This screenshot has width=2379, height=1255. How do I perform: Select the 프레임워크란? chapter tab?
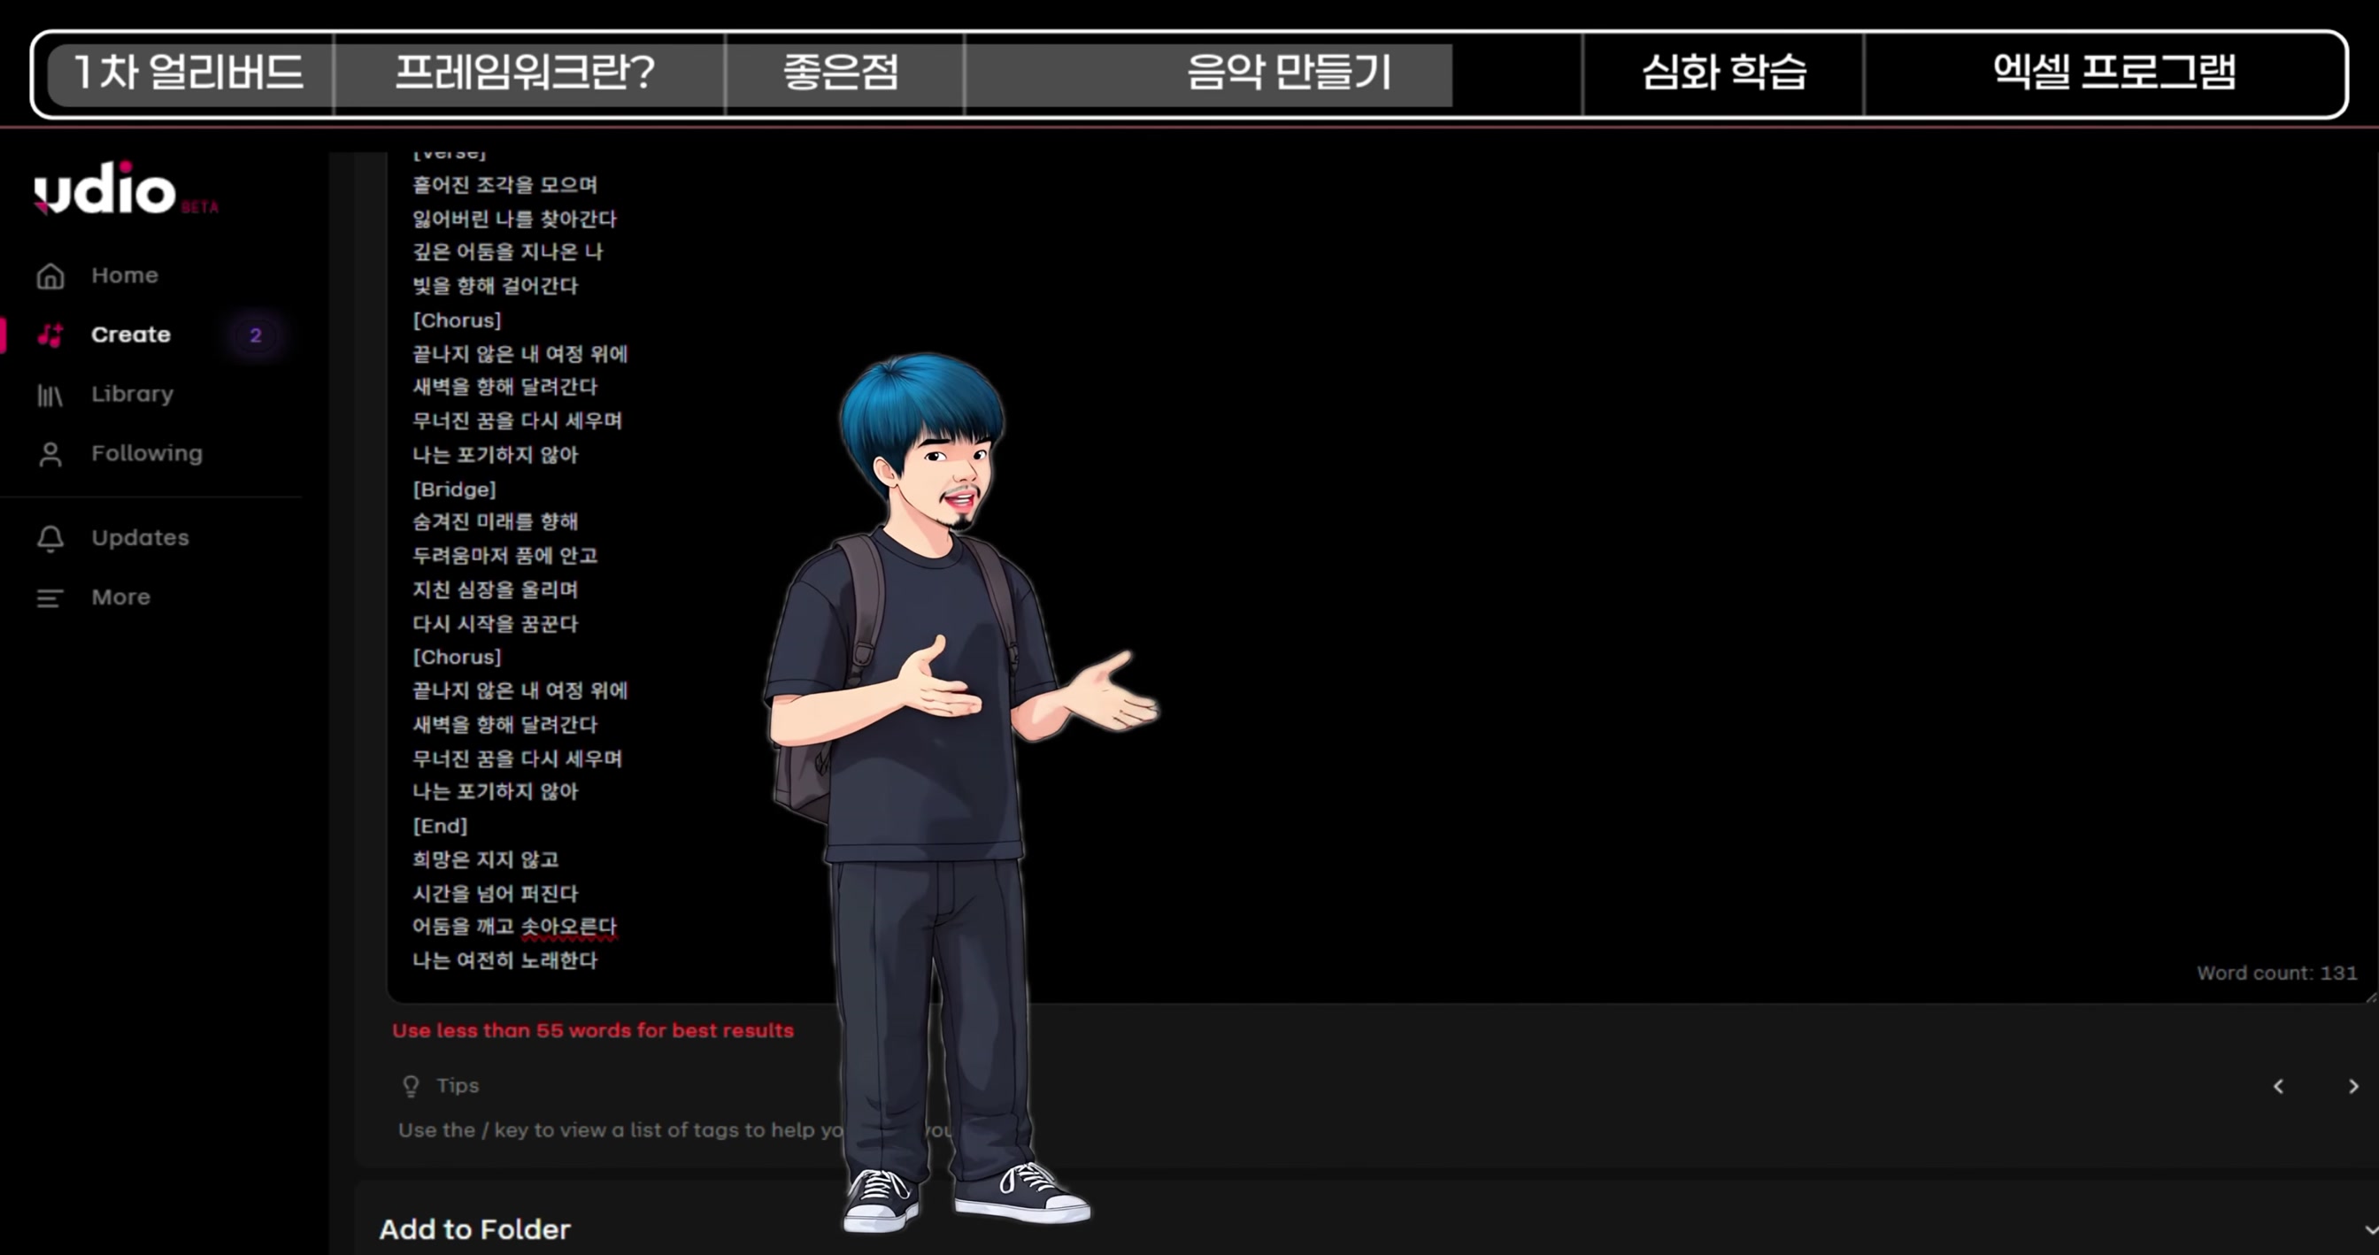click(x=526, y=73)
